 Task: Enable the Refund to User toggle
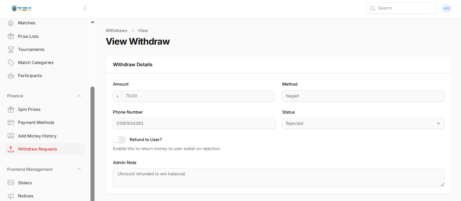(119, 140)
